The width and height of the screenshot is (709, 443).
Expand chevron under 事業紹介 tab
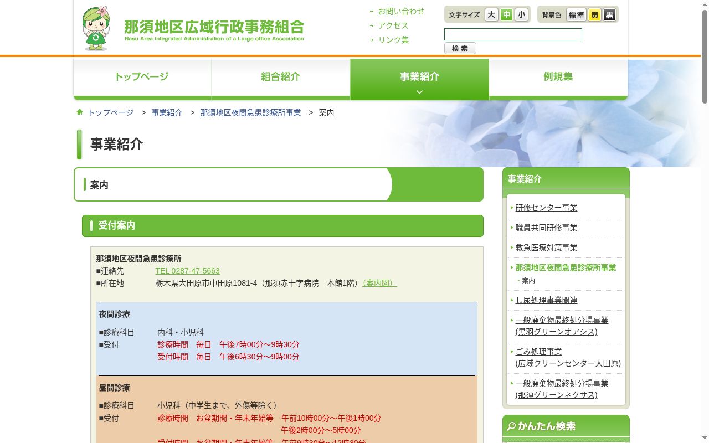coord(419,92)
